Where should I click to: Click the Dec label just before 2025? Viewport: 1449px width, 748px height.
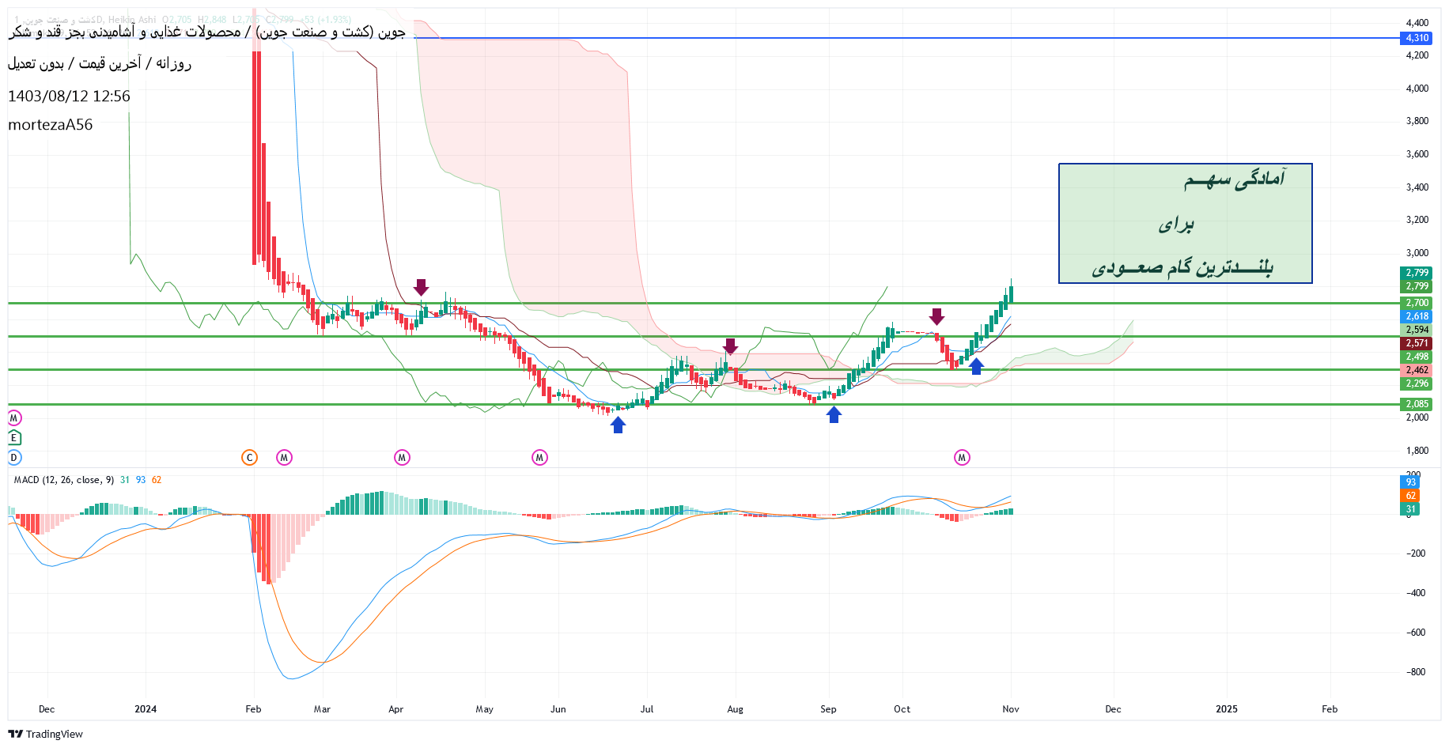1114,709
